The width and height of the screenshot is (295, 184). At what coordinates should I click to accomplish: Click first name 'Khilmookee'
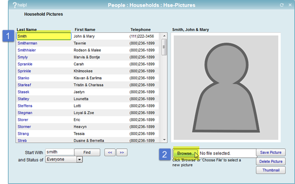83,71
